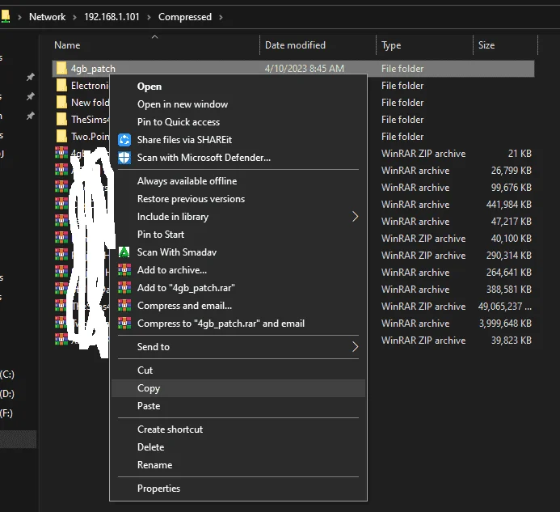560x512 pixels.
Task: Select Create shortcut menu entry
Action: click(x=238, y=429)
